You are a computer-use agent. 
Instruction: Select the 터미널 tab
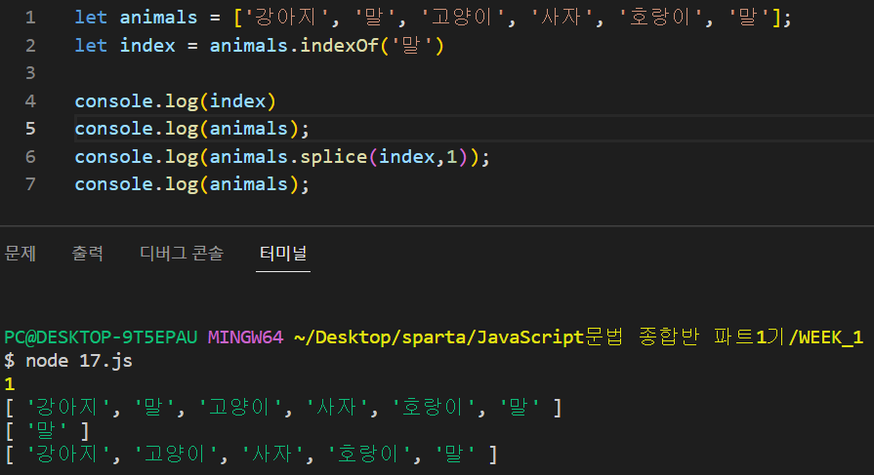pos(283,254)
